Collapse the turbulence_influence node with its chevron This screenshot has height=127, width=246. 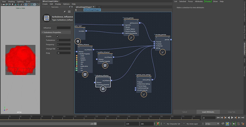[x=97, y=78]
